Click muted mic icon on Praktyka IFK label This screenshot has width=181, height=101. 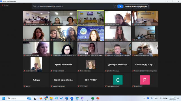point(133,86)
